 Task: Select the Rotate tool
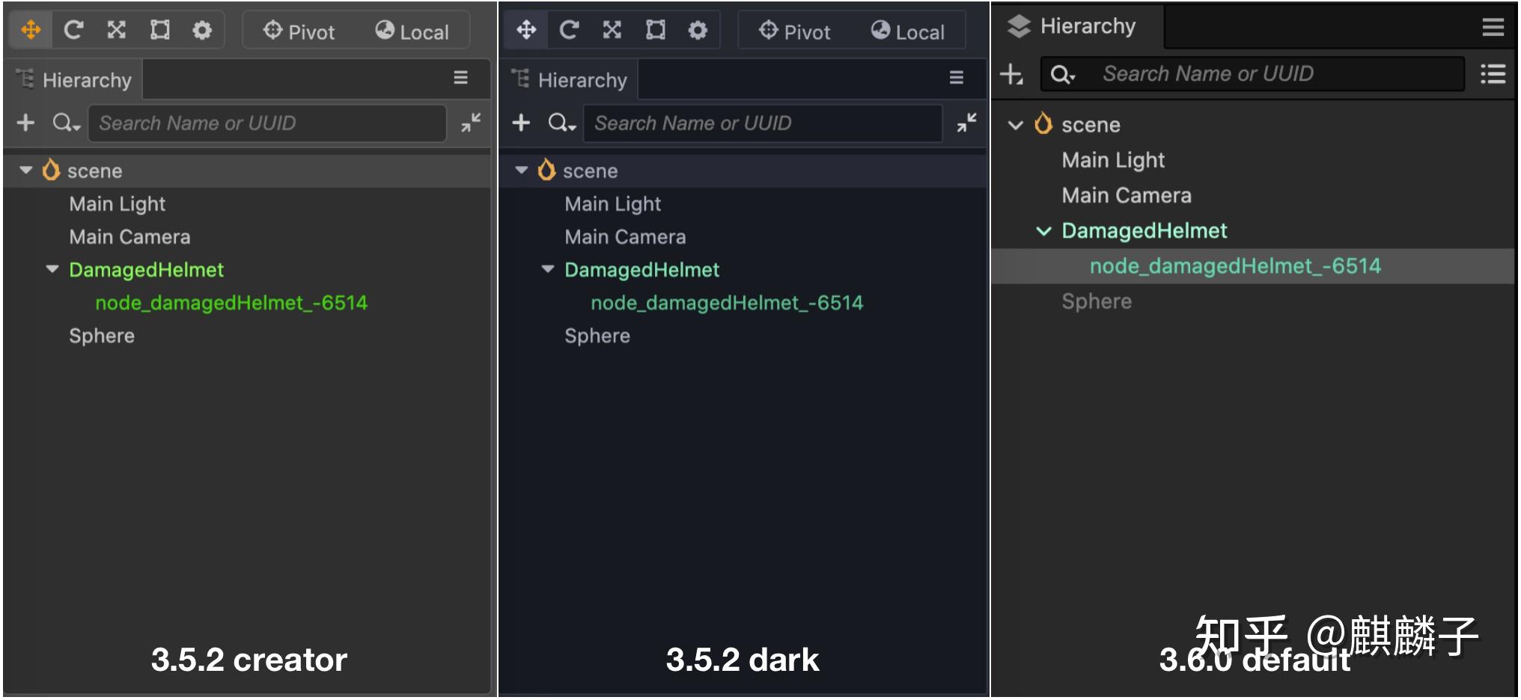73,30
